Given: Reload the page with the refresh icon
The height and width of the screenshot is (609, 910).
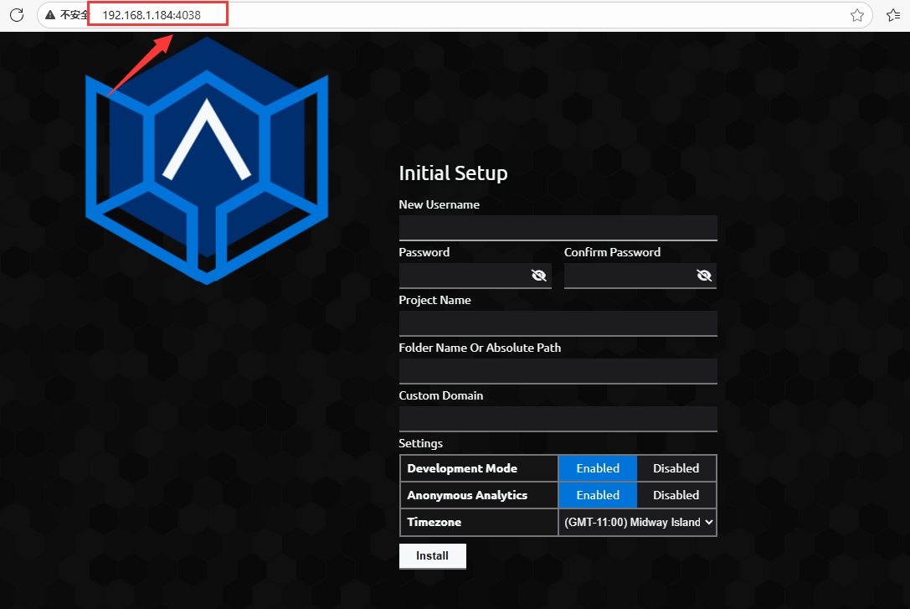Looking at the screenshot, I should [17, 15].
